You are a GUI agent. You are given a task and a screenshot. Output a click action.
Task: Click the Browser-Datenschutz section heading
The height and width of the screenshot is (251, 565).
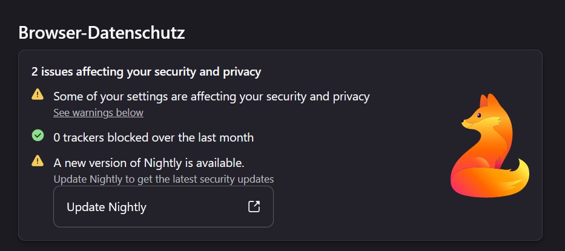(x=102, y=33)
